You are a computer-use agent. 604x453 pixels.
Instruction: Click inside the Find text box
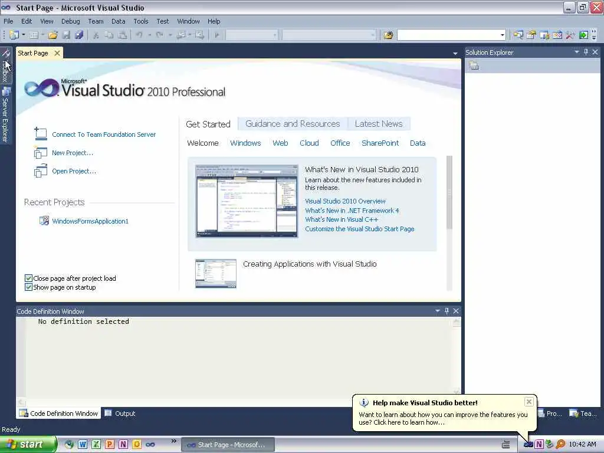(448, 35)
